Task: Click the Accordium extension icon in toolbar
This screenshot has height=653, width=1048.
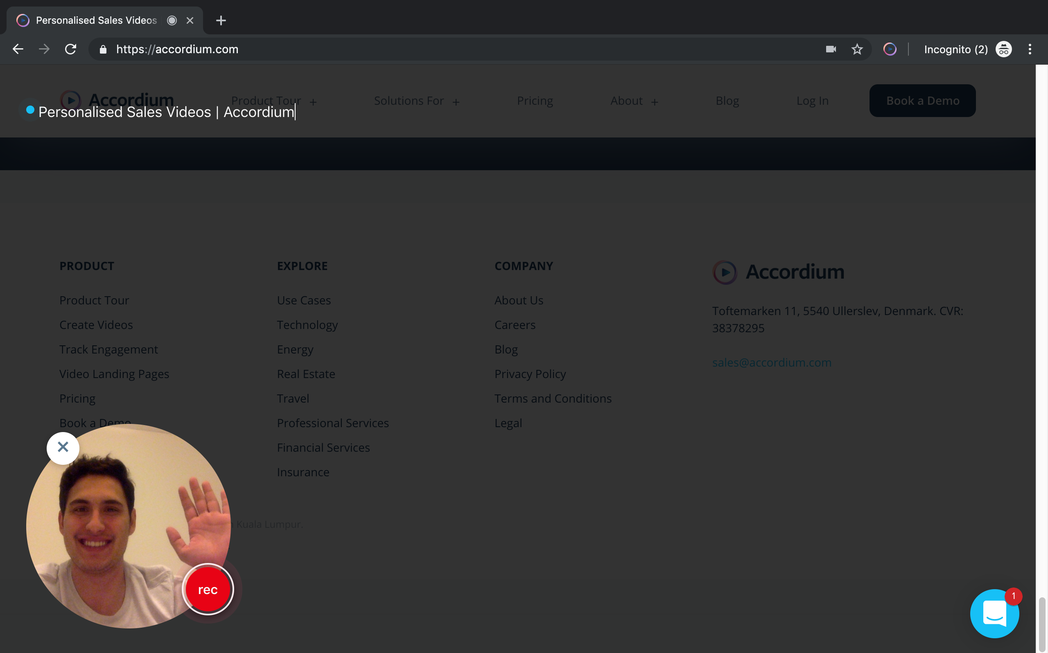Action: [890, 49]
